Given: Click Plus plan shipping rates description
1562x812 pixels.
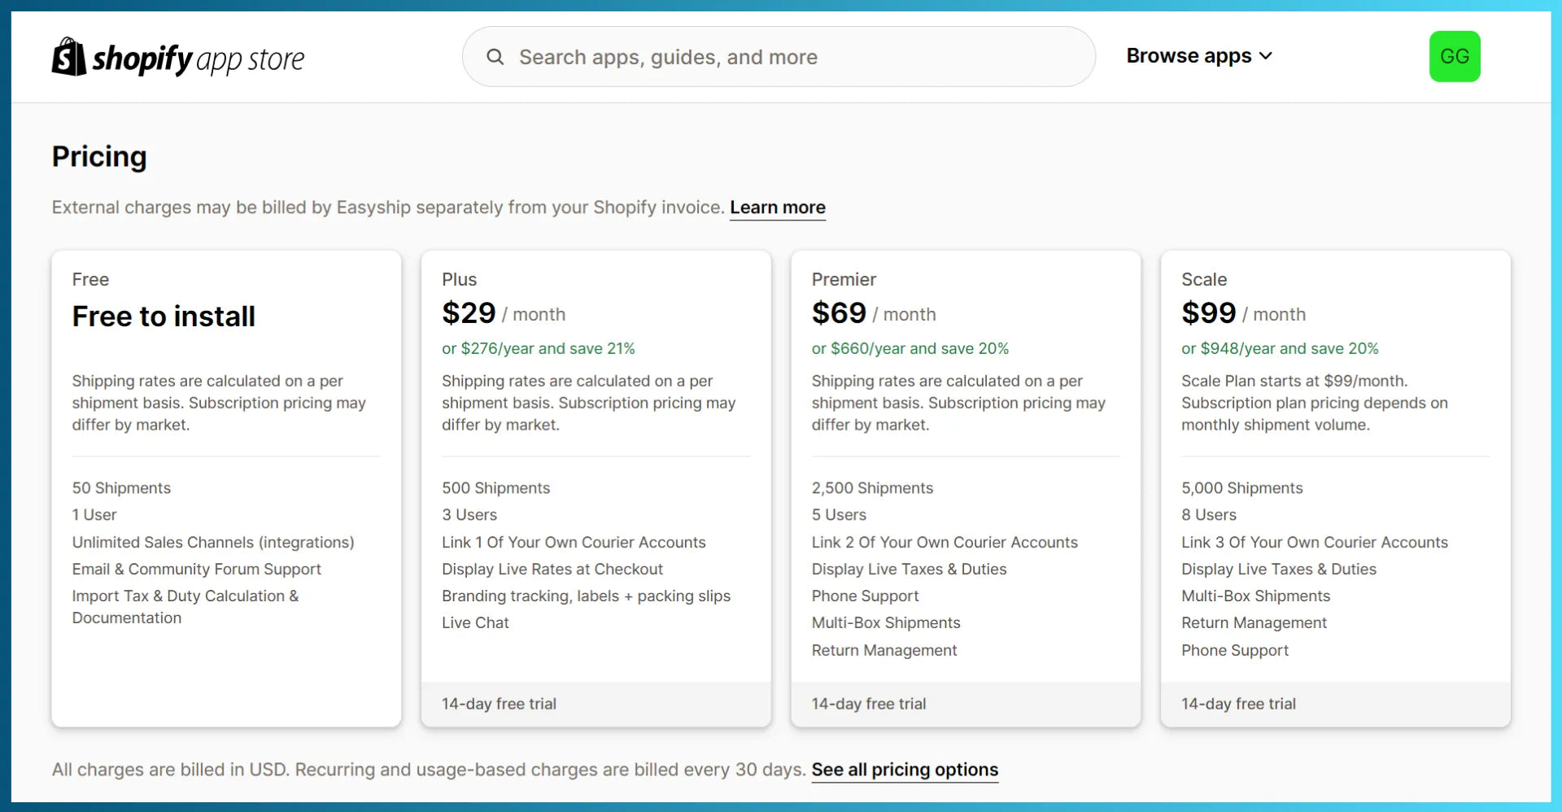Looking at the screenshot, I should 588,403.
